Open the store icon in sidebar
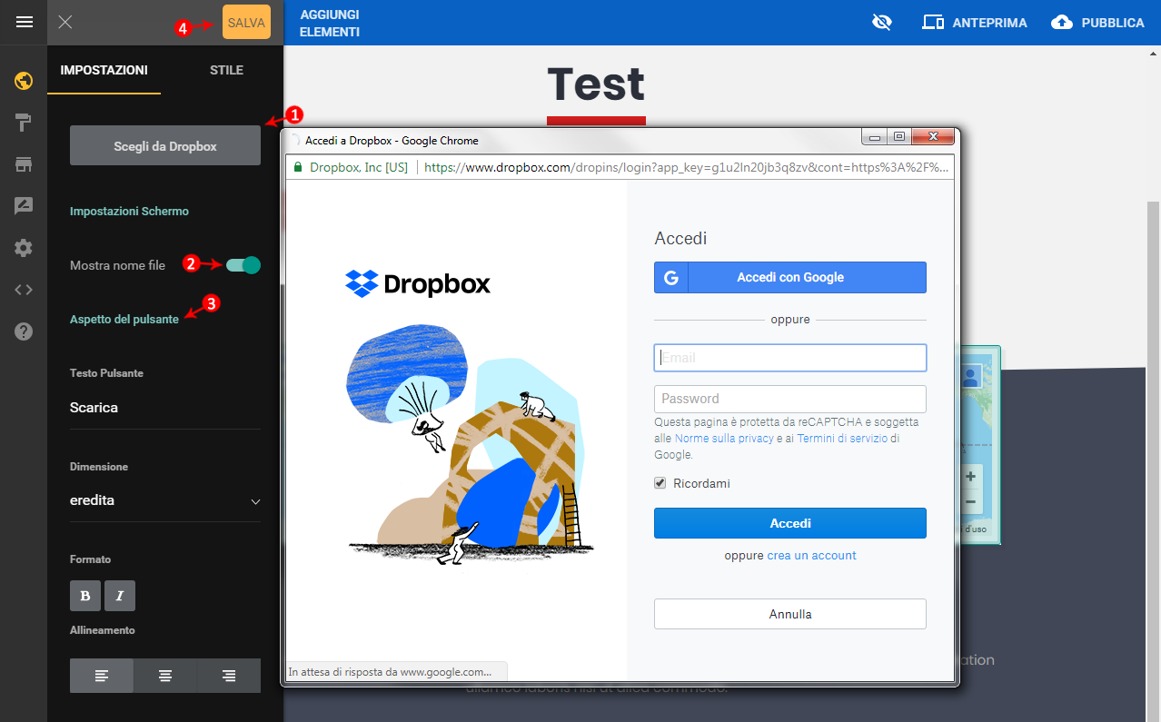The width and height of the screenshot is (1161, 722). (x=24, y=164)
